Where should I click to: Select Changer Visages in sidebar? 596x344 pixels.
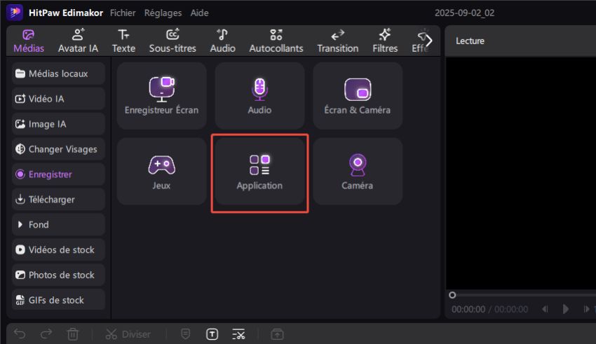coord(58,149)
